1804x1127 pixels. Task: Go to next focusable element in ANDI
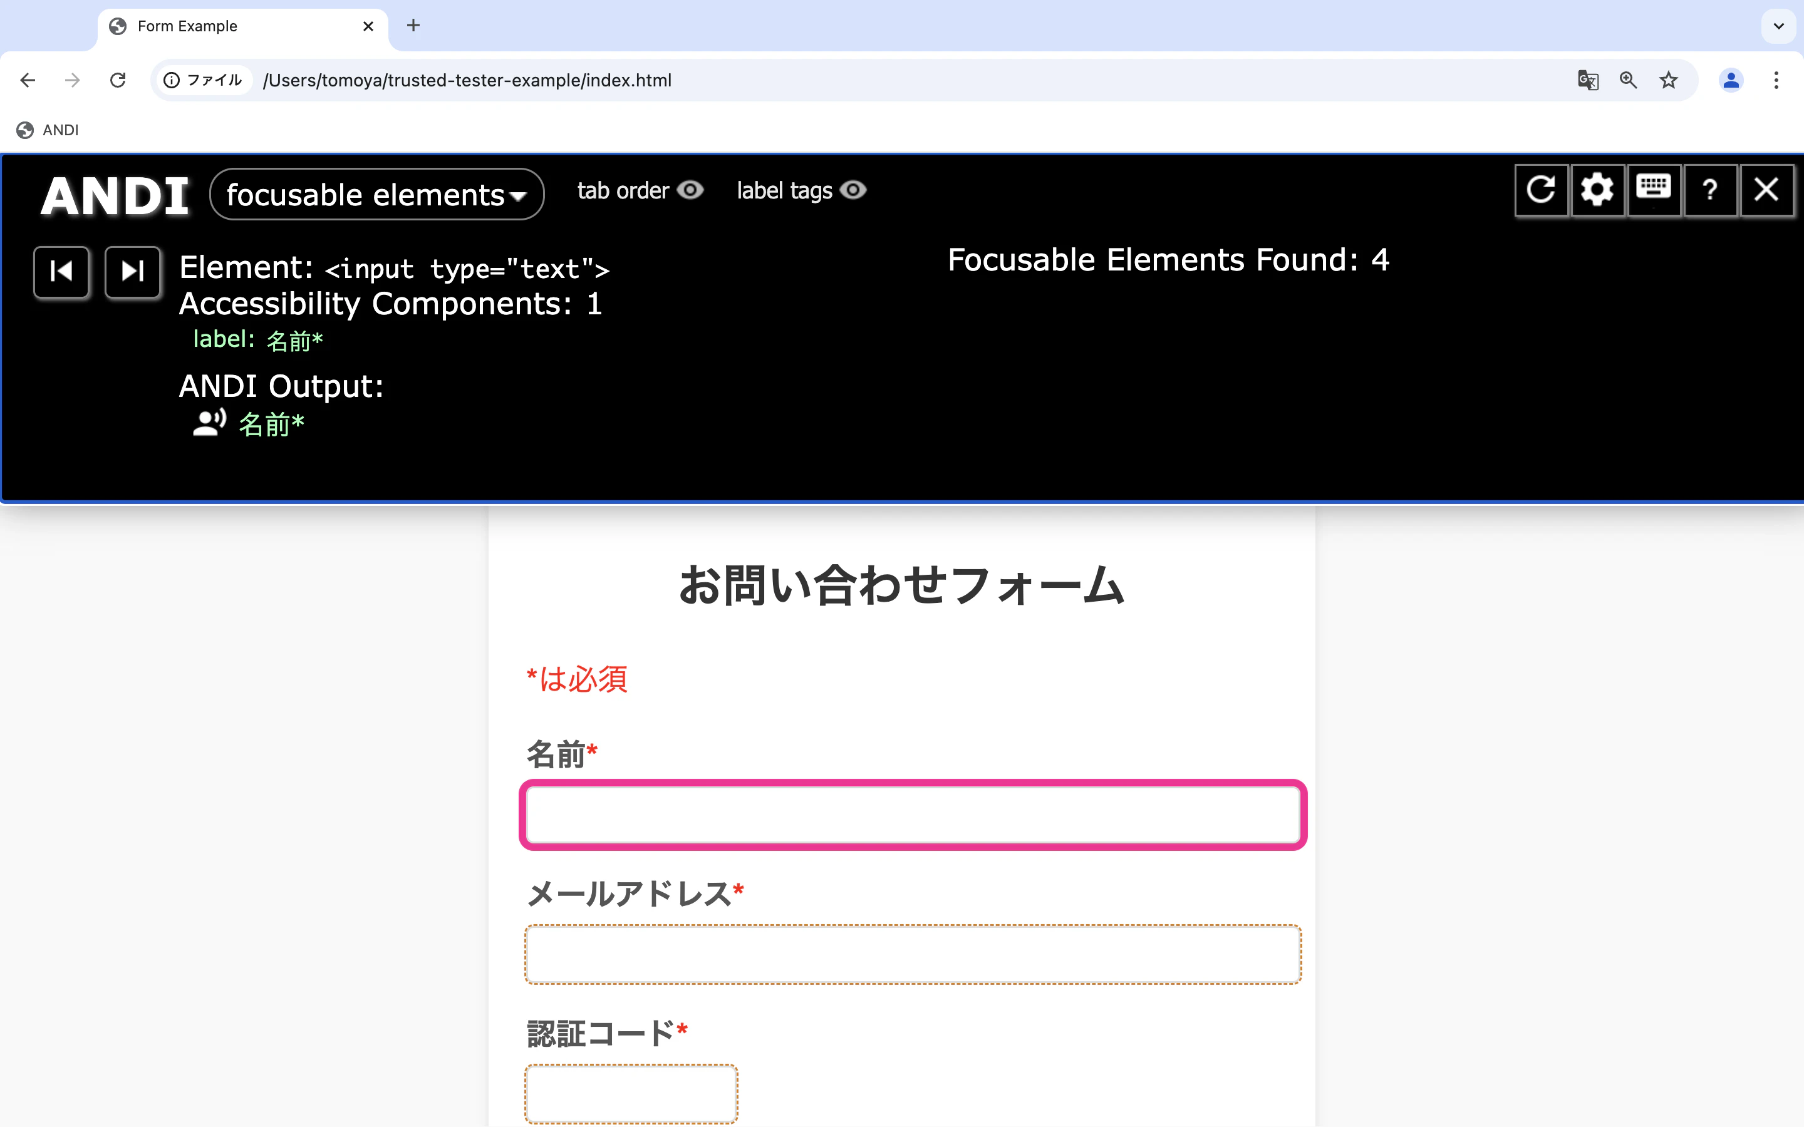click(132, 272)
